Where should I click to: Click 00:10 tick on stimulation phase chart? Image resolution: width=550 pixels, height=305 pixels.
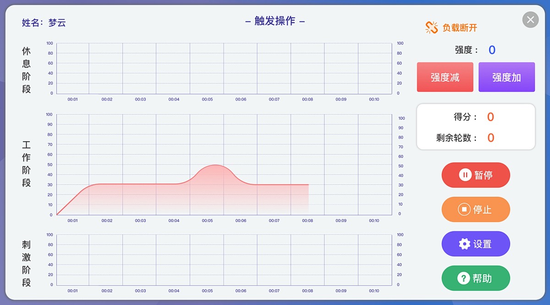click(x=374, y=291)
